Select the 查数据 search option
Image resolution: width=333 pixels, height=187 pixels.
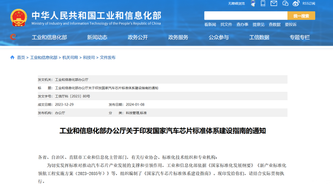tap(275, 25)
